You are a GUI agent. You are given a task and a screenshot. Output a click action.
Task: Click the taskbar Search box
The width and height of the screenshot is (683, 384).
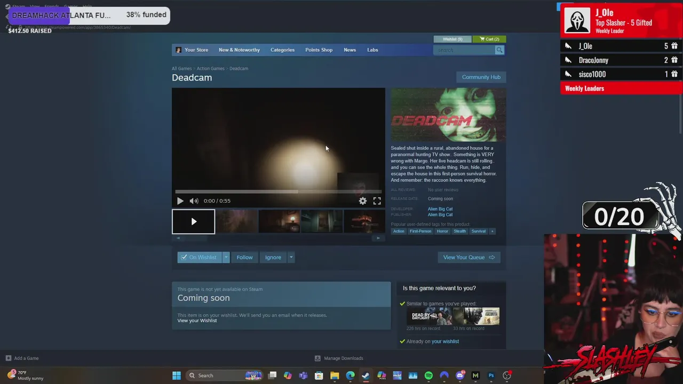click(224, 375)
